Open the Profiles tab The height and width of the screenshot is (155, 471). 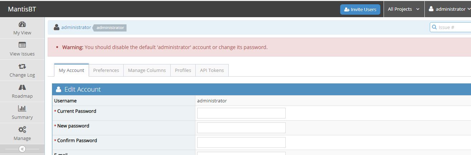[x=183, y=70]
